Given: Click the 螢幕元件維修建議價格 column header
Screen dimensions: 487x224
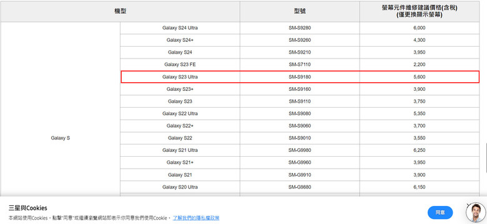Looking at the screenshot, I should click(x=420, y=11).
